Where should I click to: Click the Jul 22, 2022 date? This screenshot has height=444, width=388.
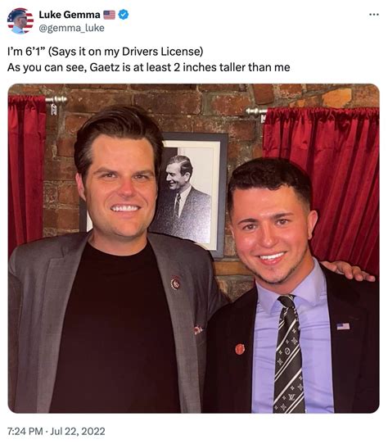click(x=78, y=431)
